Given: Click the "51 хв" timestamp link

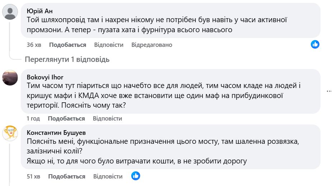Looking at the screenshot, I should [33, 176].
